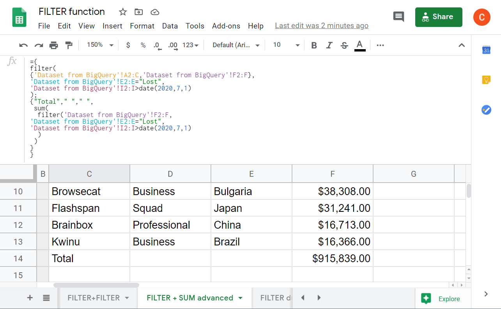Screen dimensions: 501x309
Task: Open comment history
Action: tap(398, 17)
